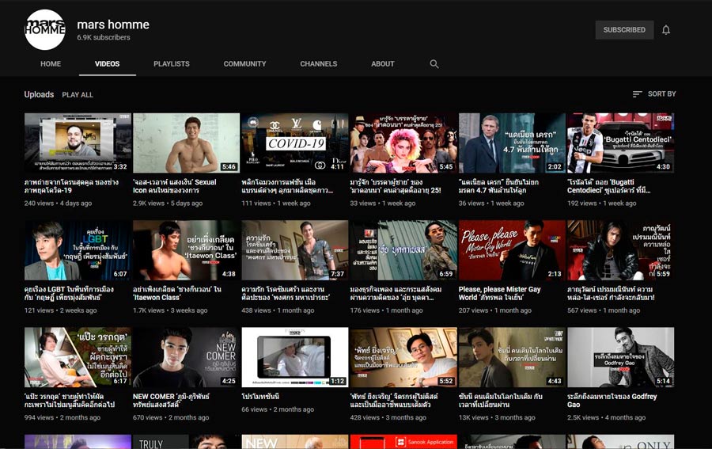Open the partially visible TRULY thumbnail

click(186, 442)
